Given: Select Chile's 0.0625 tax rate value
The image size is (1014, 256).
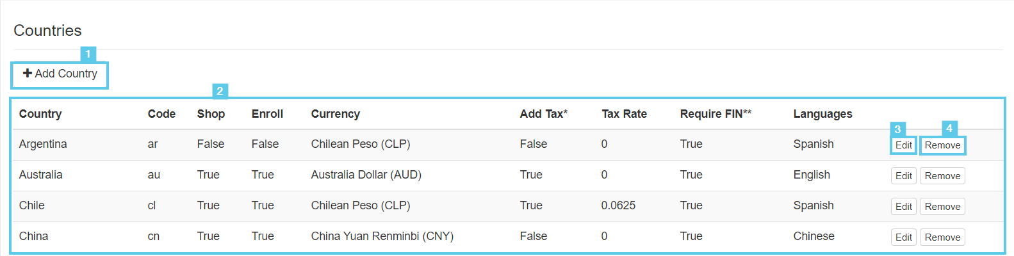Looking at the screenshot, I should point(618,205).
